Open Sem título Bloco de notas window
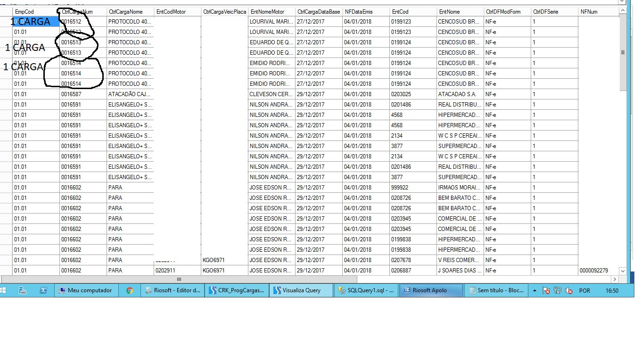Screen dimensions: 641x362 click(x=495, y=290)
